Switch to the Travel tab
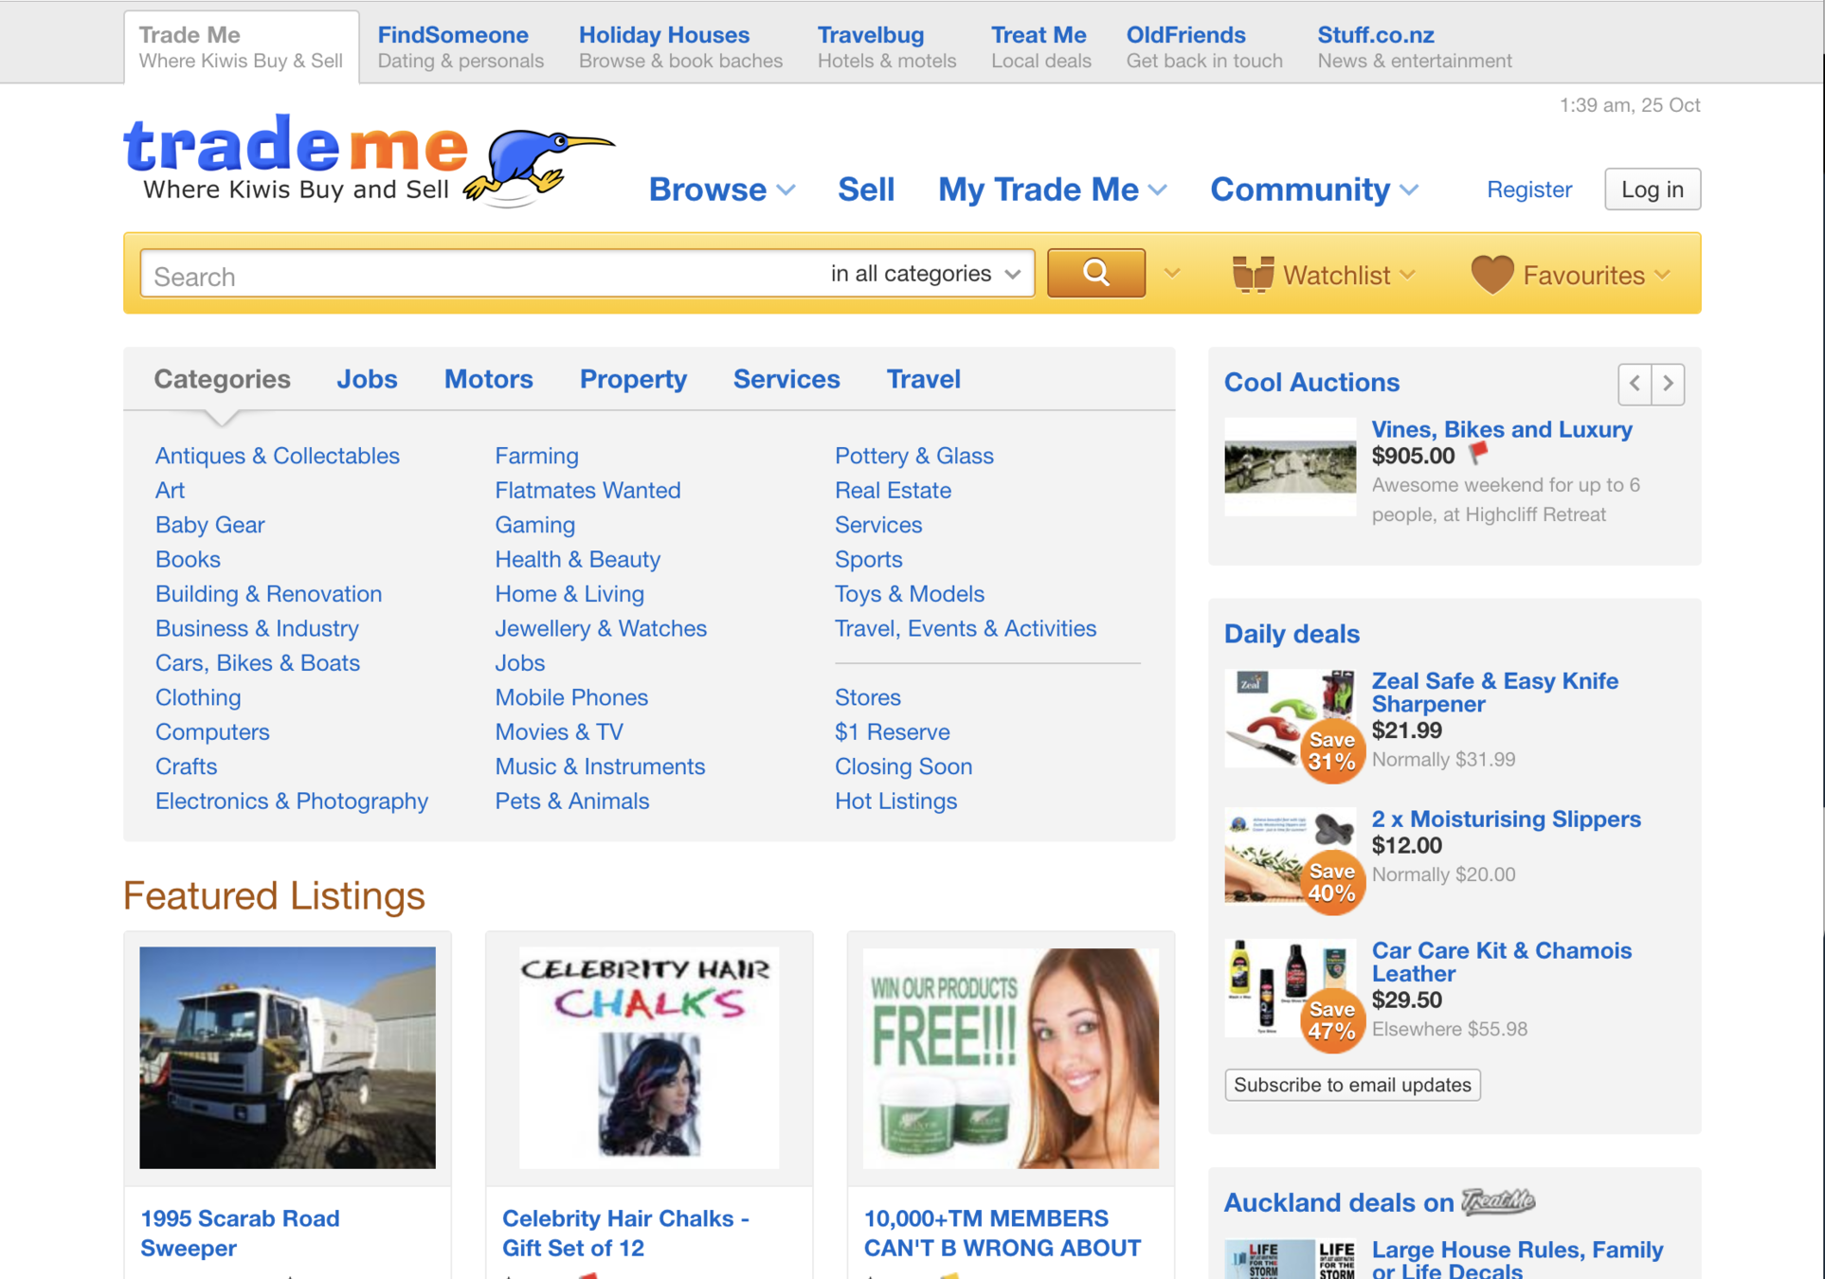Viewport: 1825px width, 1279px height. tap(924, 379)
